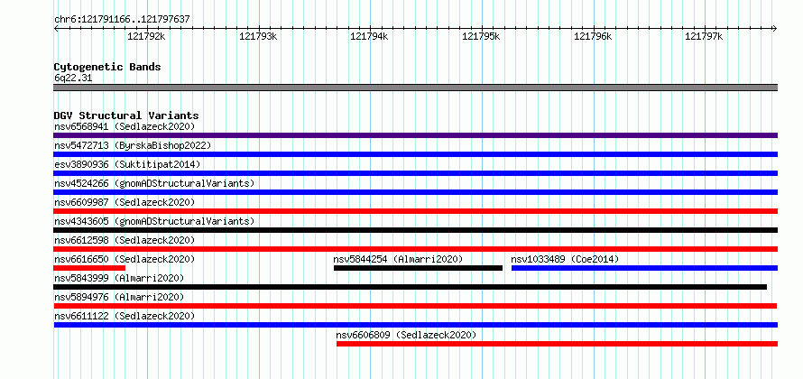Click the gray 6q22.31 cytogenetic band bar
Screen dimensions: 803x379
click(415, 88)
